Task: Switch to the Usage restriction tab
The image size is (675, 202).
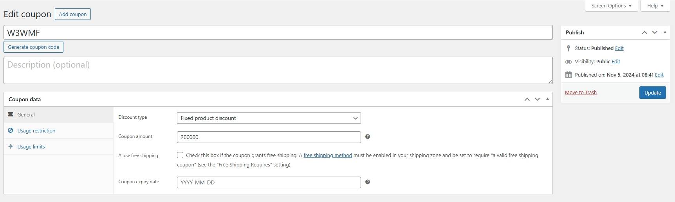Action: (x=36, y=131)
